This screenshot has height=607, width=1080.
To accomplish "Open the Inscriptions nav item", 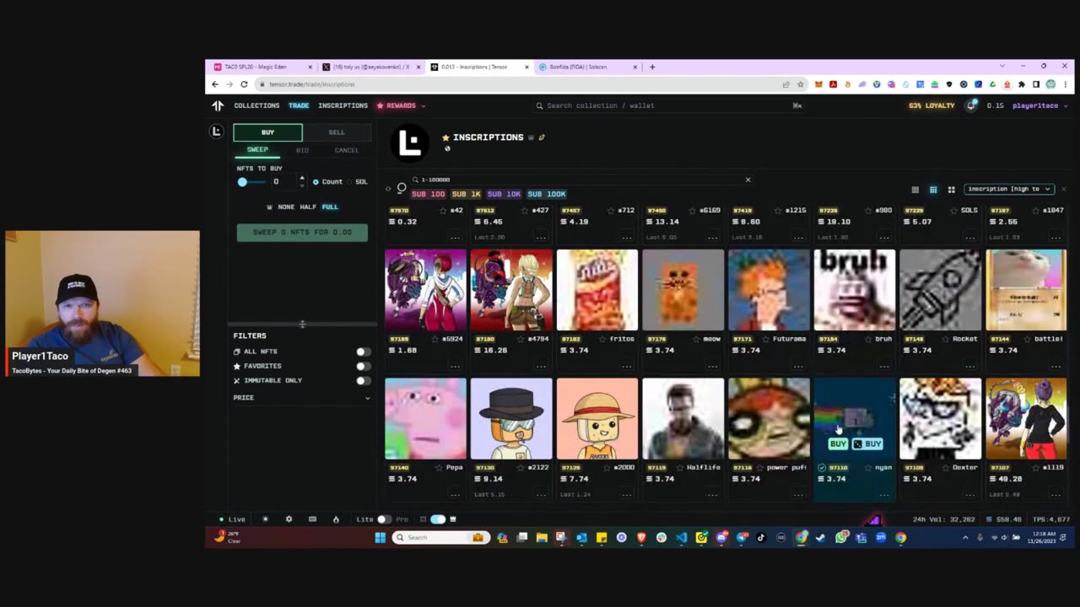I will 343,105.
